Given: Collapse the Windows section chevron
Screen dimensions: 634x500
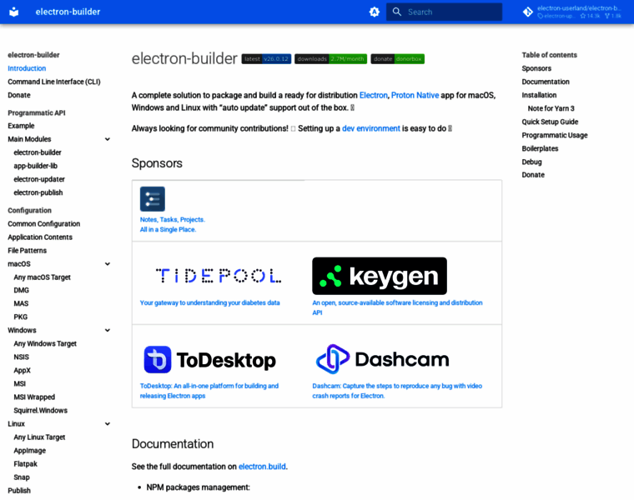Looking at the screenshot, I should (x=108, y=330).
